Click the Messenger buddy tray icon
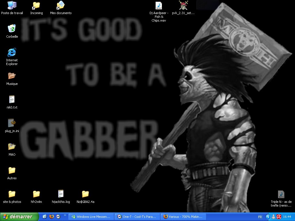This screenshot has height=221, width=295. 274,217
